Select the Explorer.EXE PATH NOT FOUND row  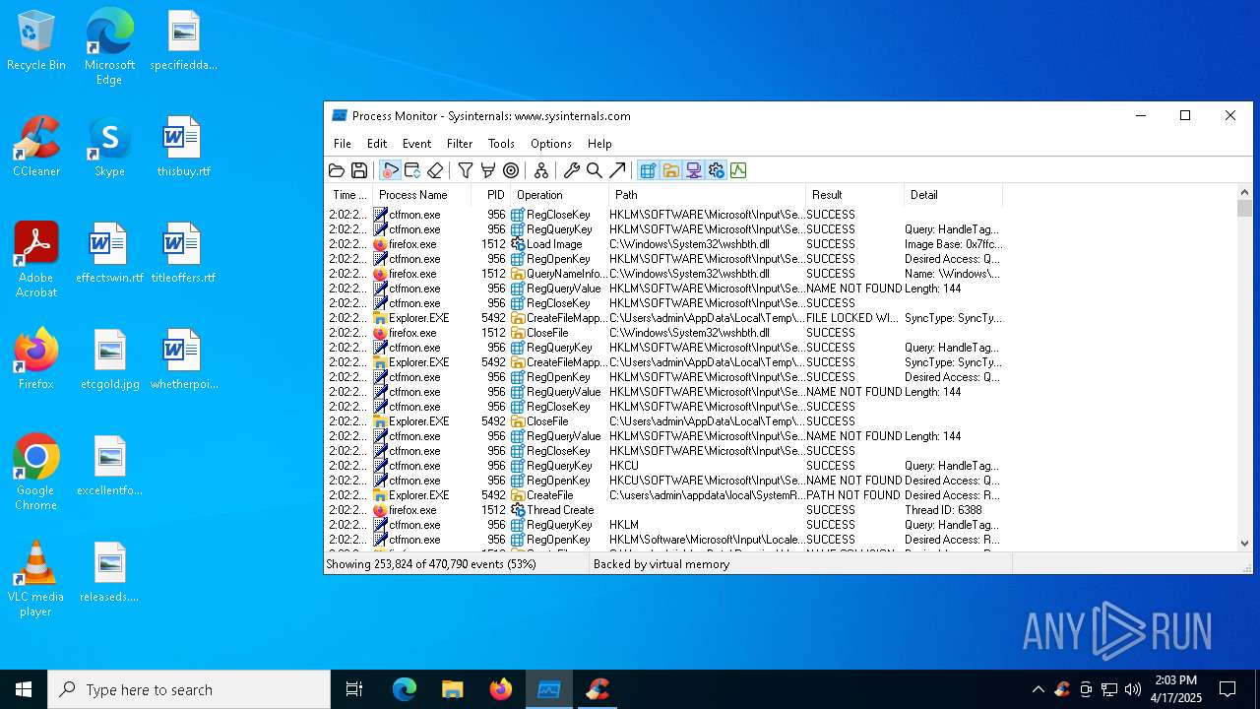coord(664,495)
